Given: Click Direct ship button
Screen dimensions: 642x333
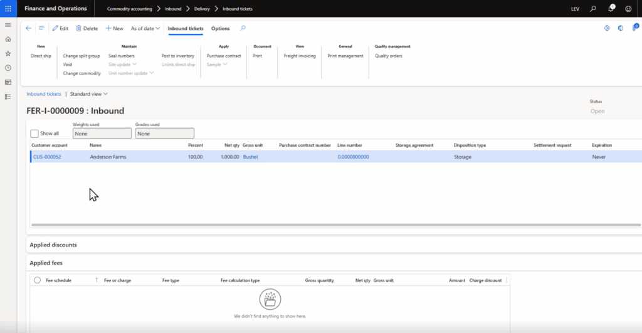Looking at the screenshot, I should pyautogui.click(x=41, y=56).
